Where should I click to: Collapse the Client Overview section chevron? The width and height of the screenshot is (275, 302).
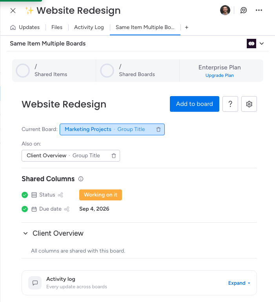(x=25, y=233)
